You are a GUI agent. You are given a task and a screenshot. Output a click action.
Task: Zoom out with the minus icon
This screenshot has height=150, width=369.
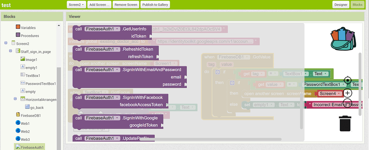pyautogui.click(x=348, y=103)
